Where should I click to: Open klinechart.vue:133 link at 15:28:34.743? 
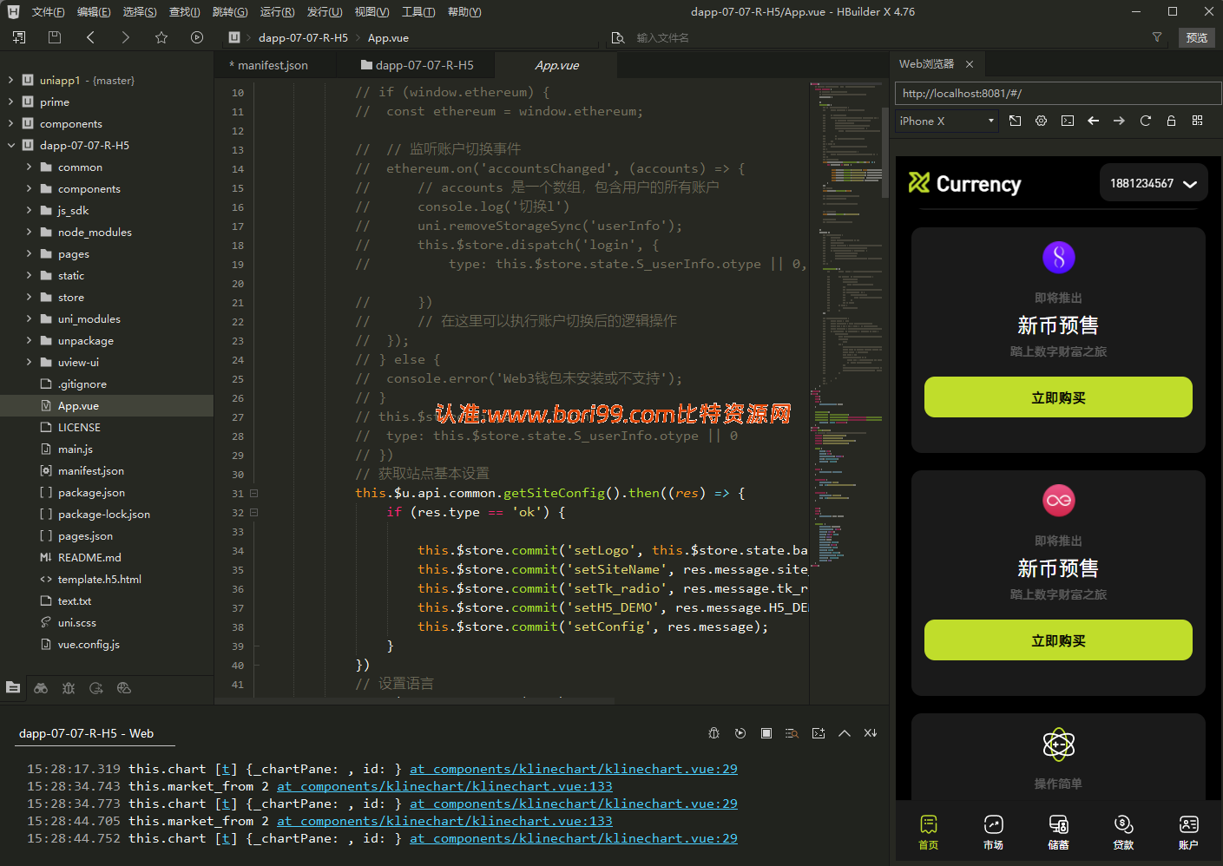(444, 786)
